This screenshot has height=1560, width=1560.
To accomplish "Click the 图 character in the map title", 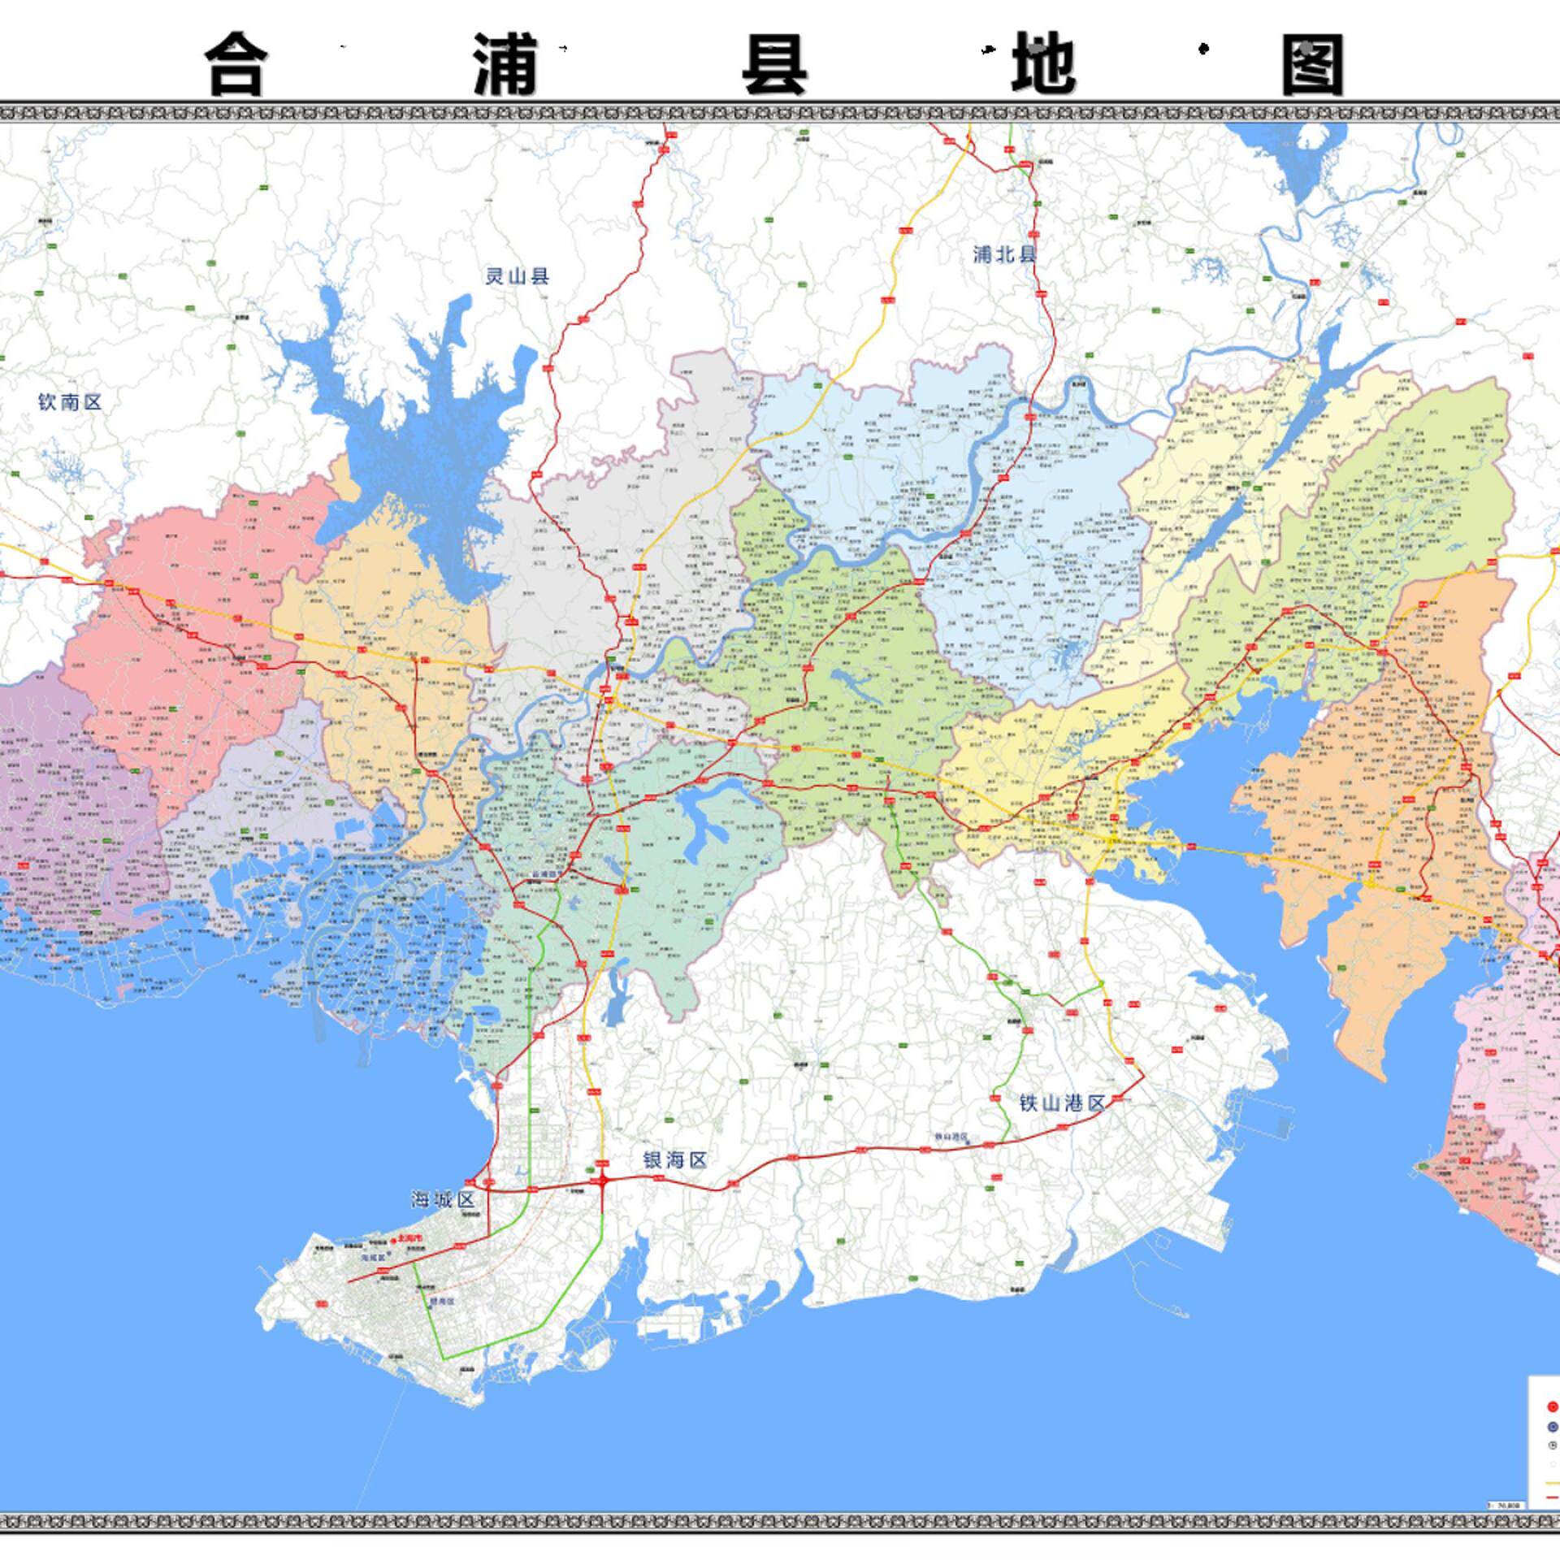I will [x=1313, y=64].
